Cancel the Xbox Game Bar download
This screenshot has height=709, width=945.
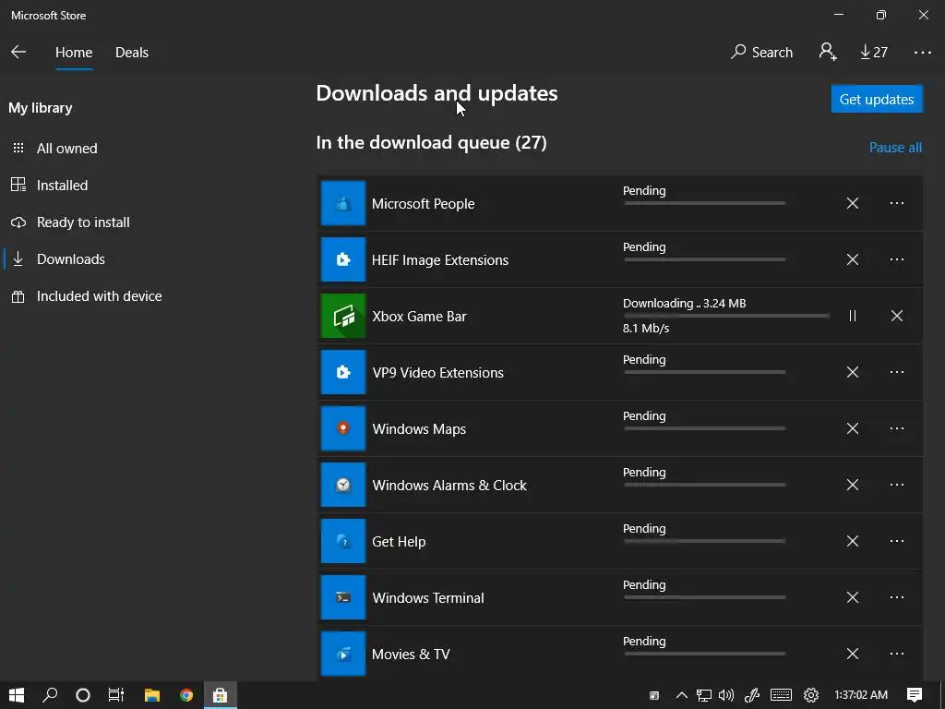pyautogui.click(x=897, y=316)
